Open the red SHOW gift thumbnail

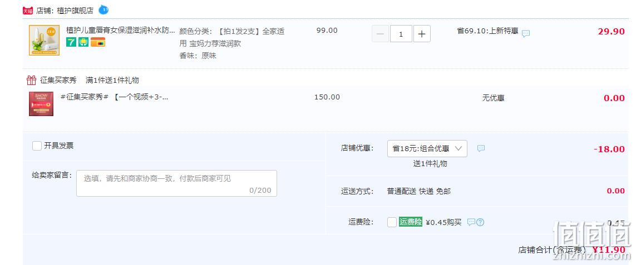click(41, 104)
